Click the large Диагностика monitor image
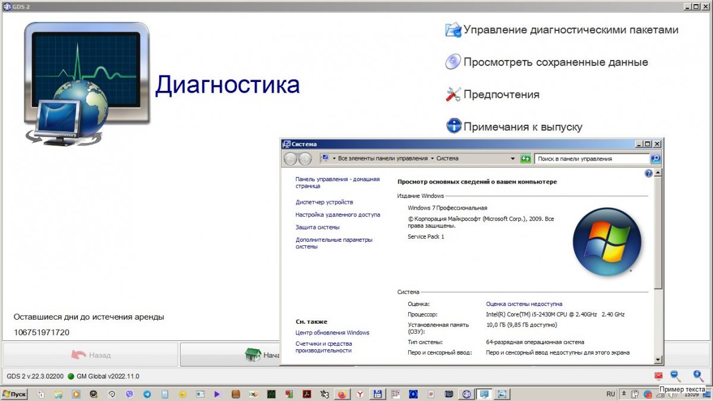713x401 pixels. 86,83
